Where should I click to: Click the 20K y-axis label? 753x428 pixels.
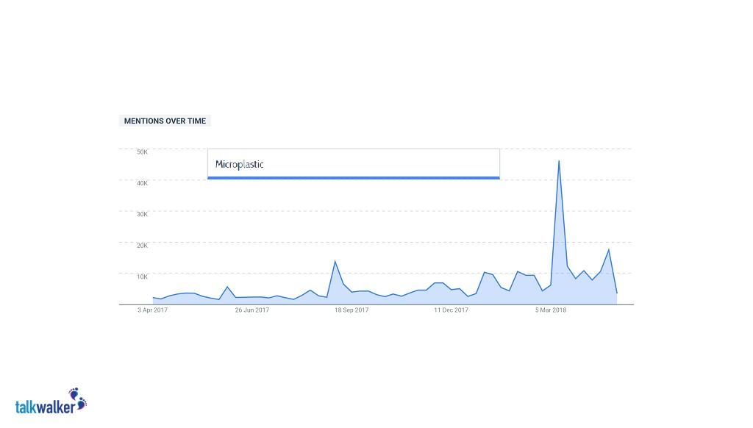142,246
